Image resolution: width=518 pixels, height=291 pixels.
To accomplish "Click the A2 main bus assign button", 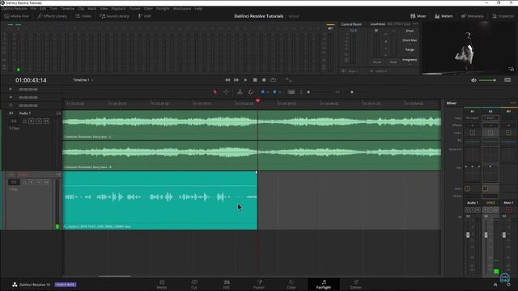I will click(485, 188).
